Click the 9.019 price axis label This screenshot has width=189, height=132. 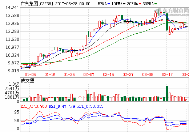pos(13,71)
